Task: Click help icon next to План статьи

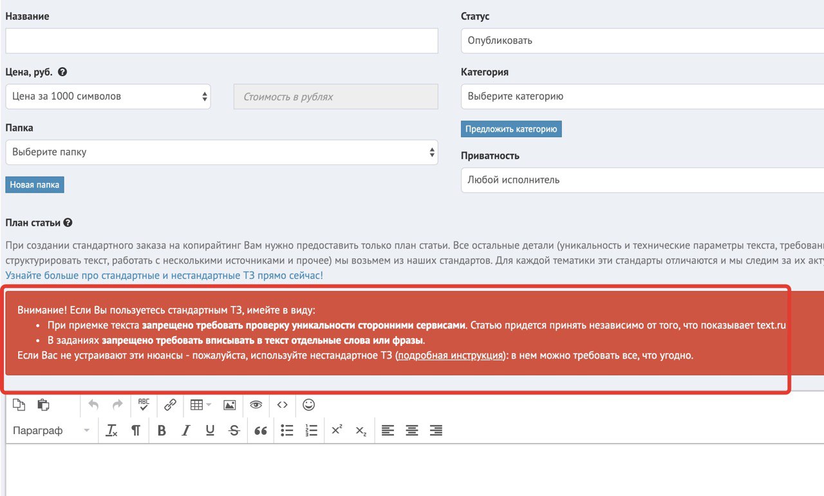Action: pos(68,223)
